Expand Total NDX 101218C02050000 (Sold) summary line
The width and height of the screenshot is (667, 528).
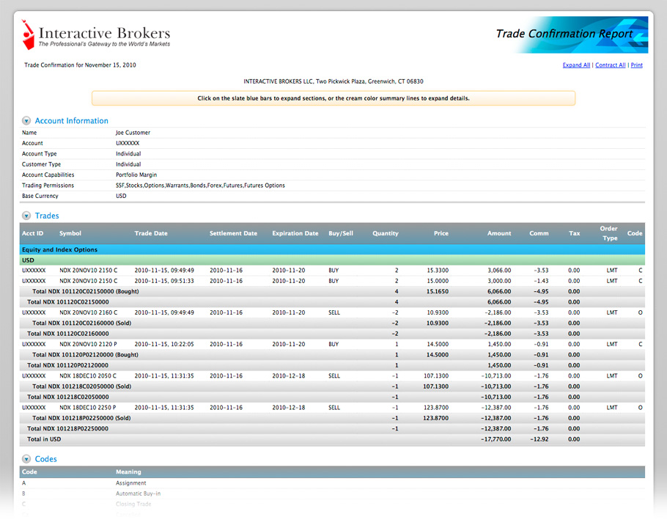332,386
